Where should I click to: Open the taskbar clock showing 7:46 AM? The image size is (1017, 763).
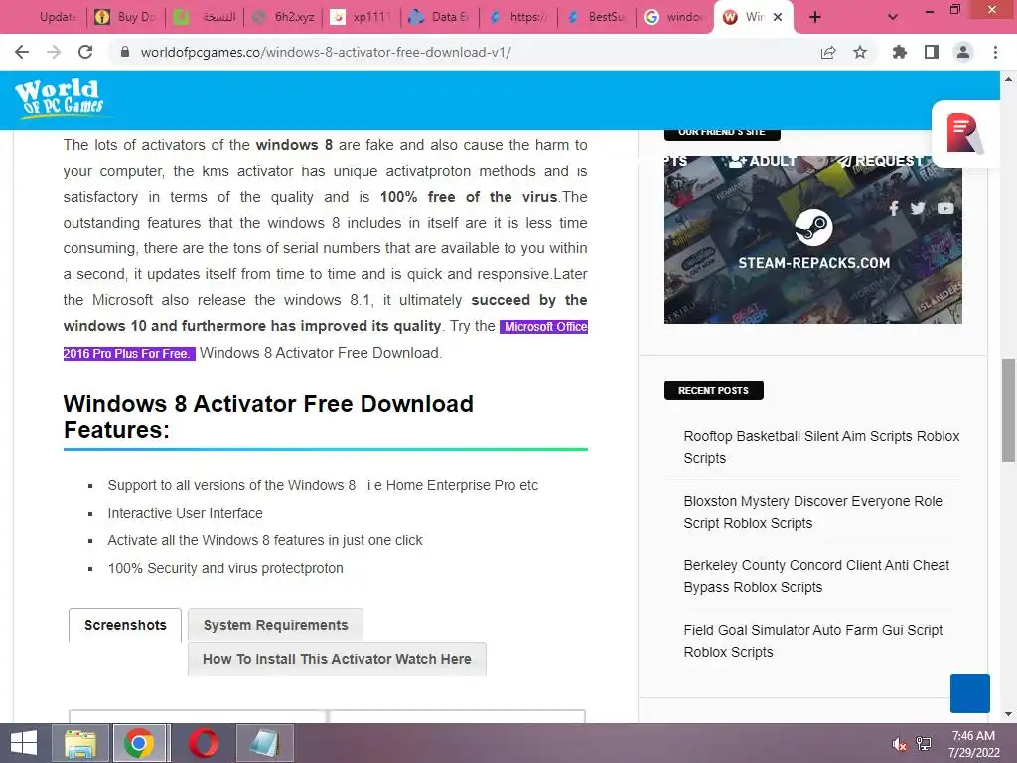(x=973, y=744)
